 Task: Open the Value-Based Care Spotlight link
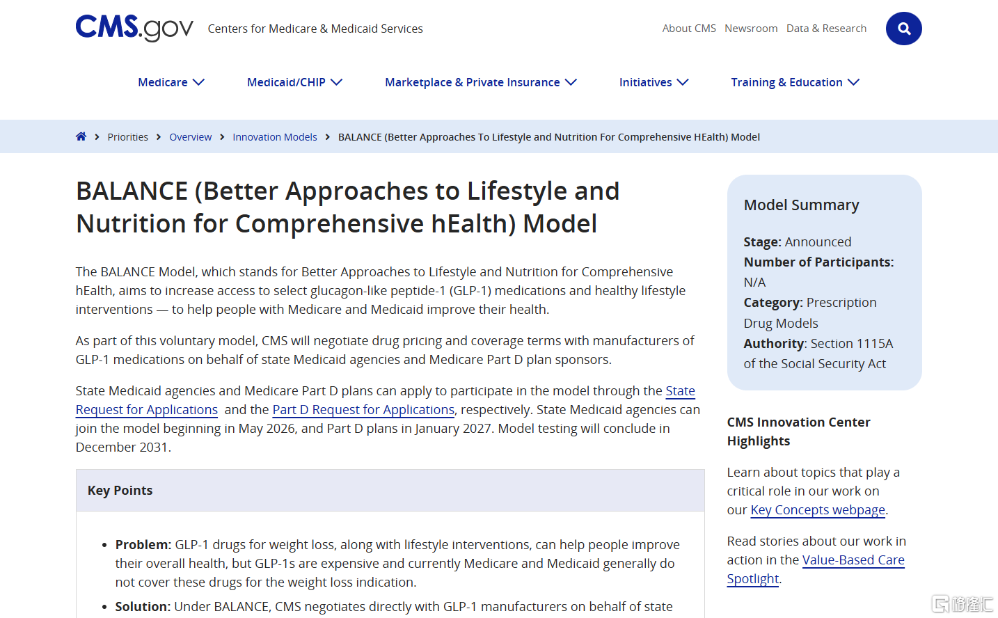(x=853, y=560)
